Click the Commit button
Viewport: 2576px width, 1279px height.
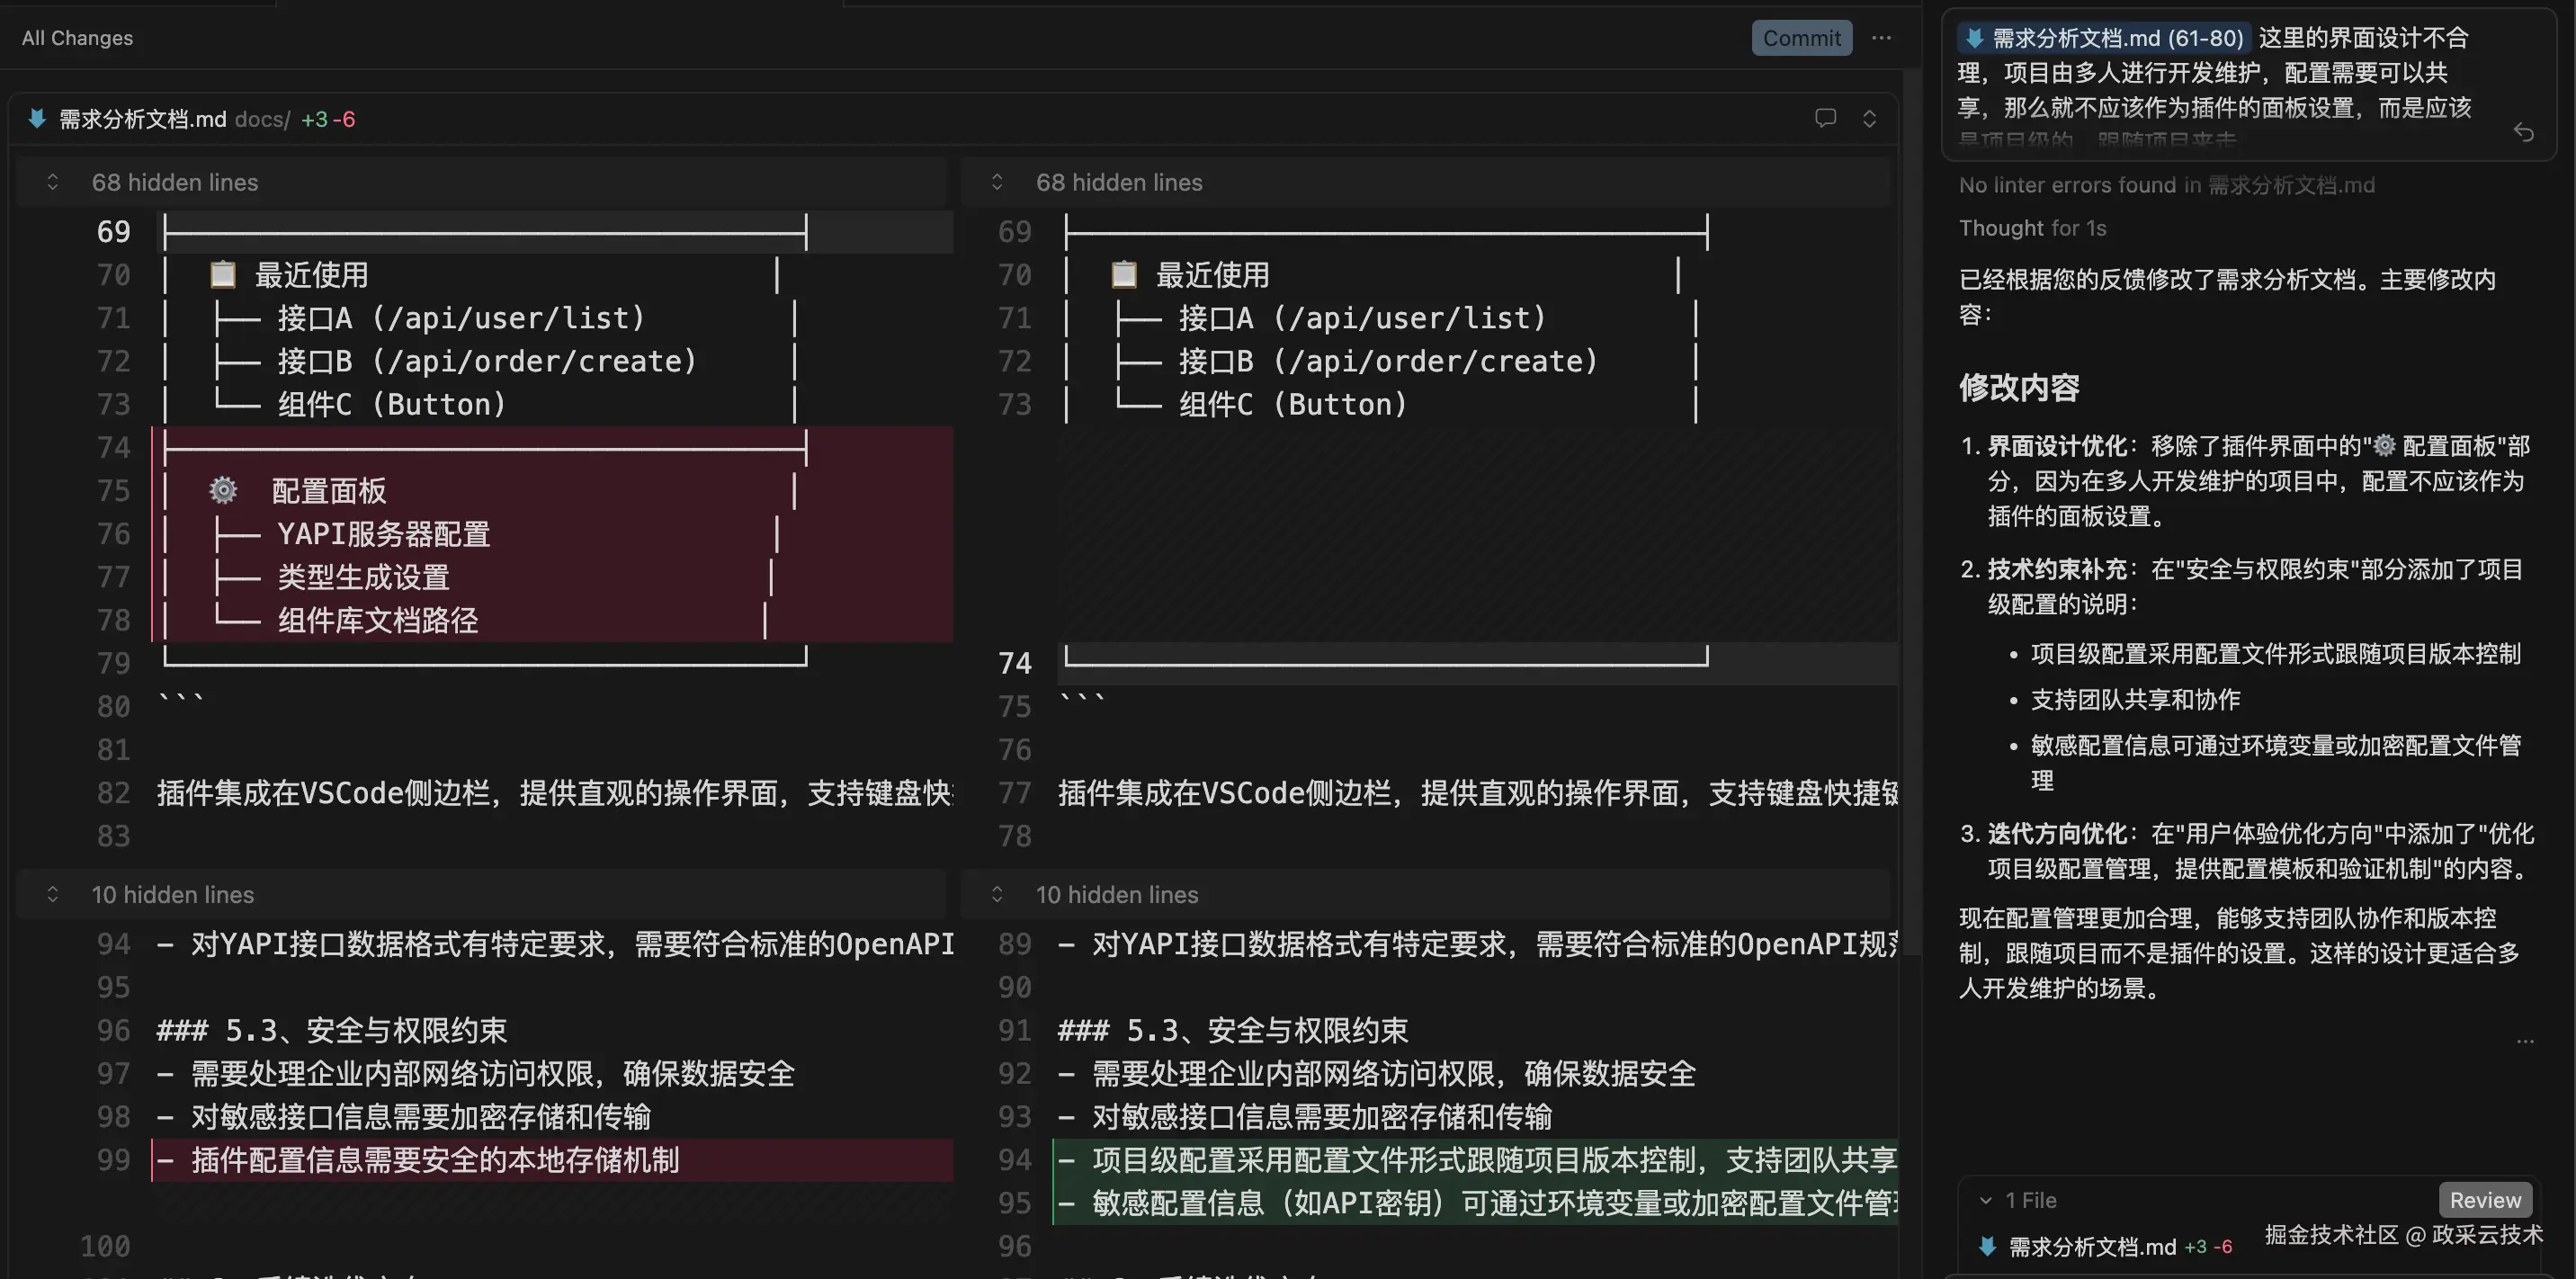tap(1800, 38)
